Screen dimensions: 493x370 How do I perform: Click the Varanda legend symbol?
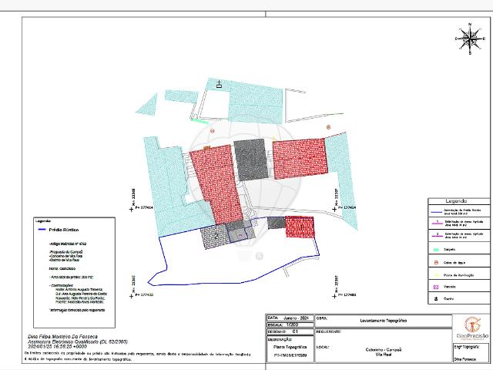click(436, 287)
